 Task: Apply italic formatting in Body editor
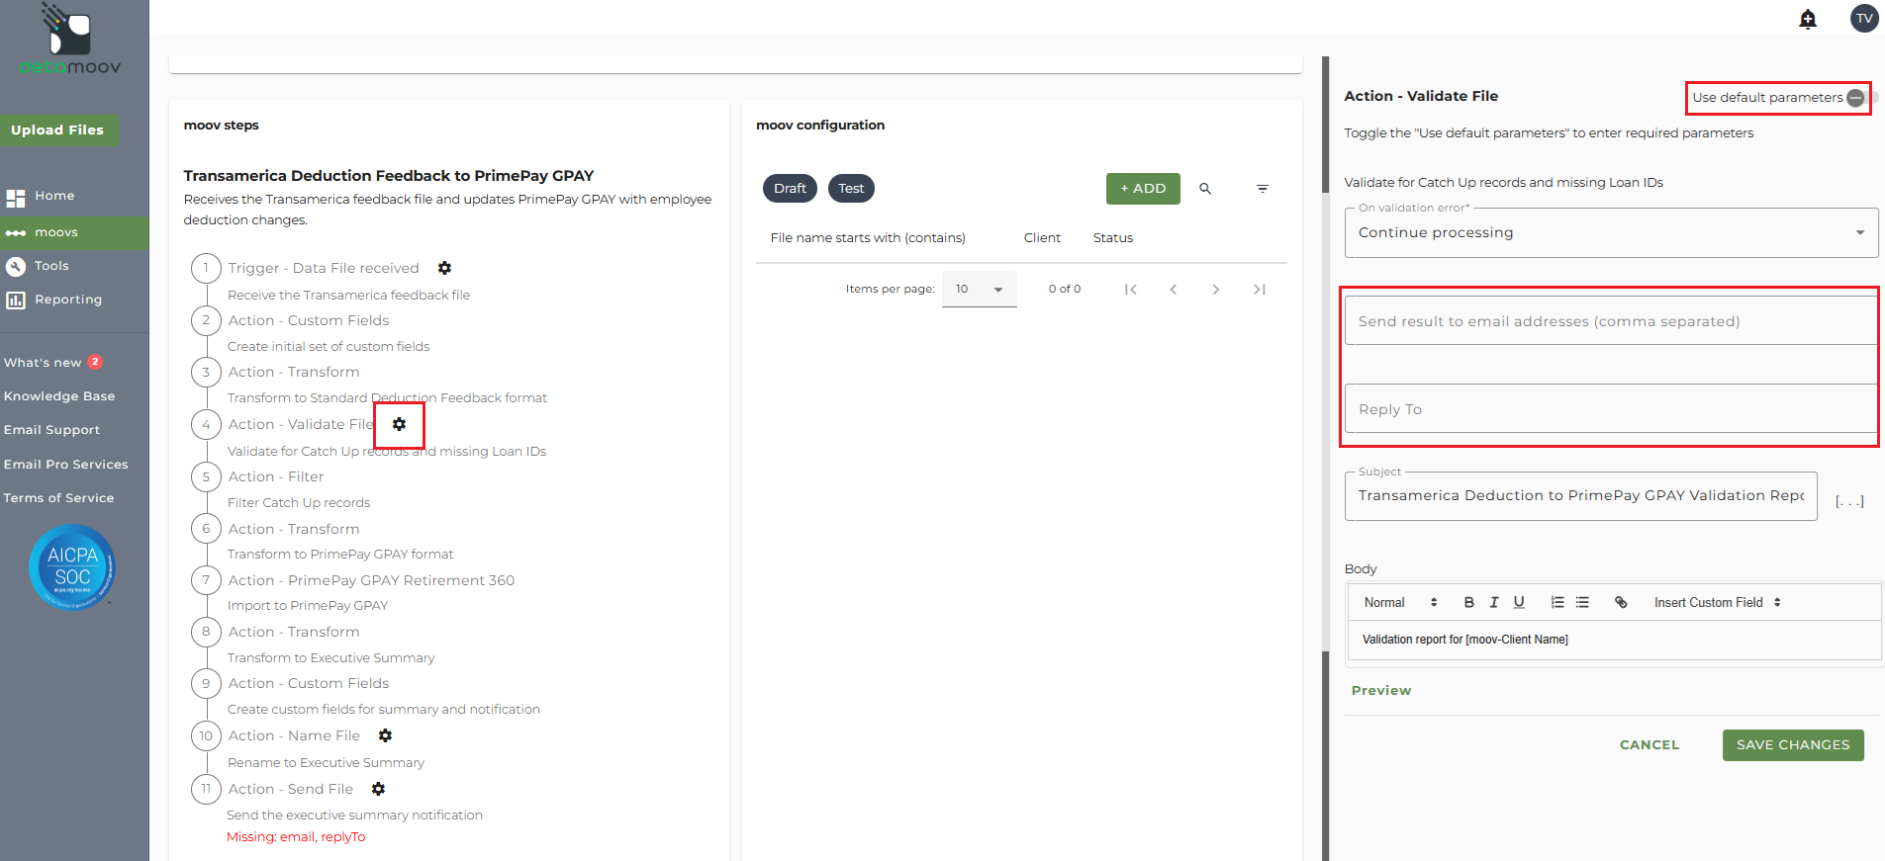coord(1494,602)
